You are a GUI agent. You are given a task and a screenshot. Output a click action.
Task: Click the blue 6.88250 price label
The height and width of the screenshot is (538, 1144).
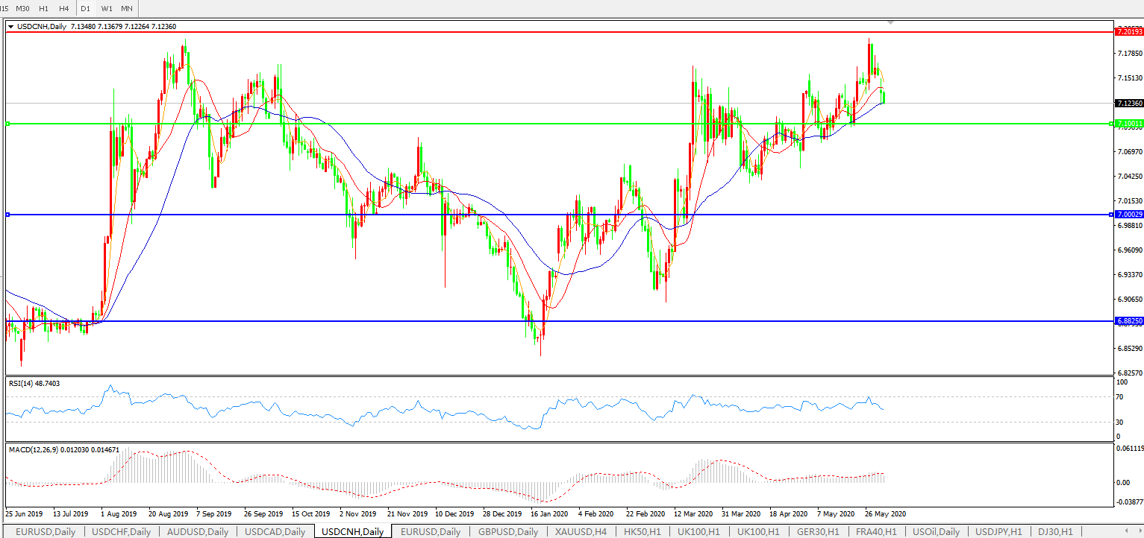1128,321
